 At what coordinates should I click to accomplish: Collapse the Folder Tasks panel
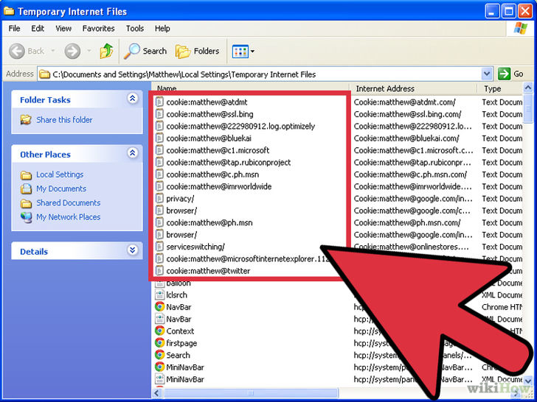pos(133,99)
